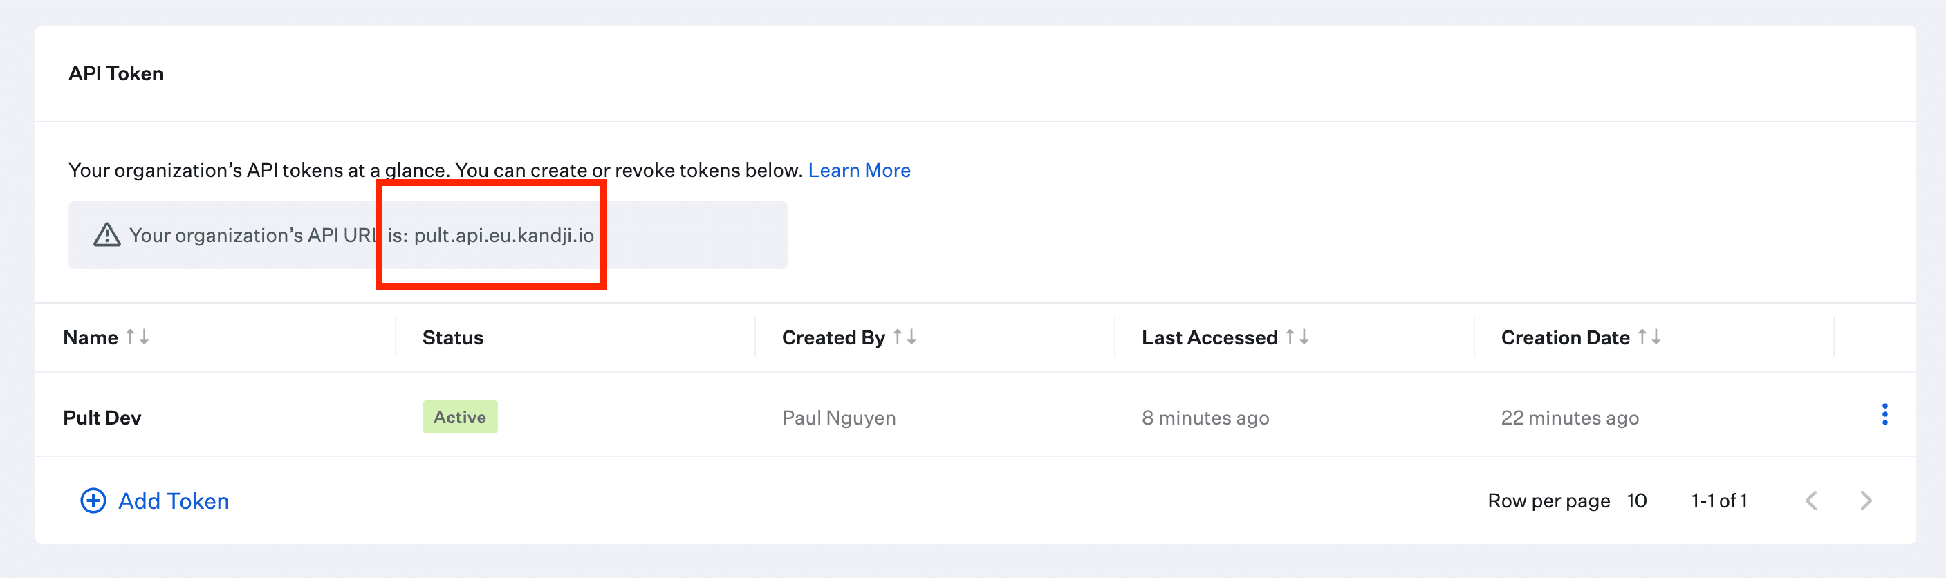Select the Pult Dev token row
Screen dimensions: 1946x578
click(x=103, y=417)
